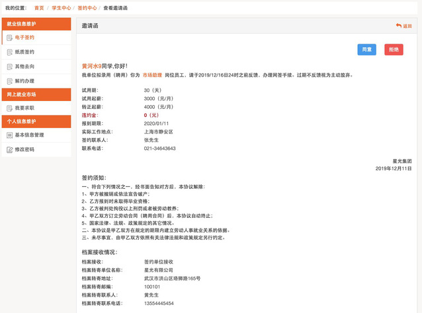Click the 解约办理 sidebar icon
Image resolution: width=422 pixels, height=313 pixels.
(x=9, y=80)
